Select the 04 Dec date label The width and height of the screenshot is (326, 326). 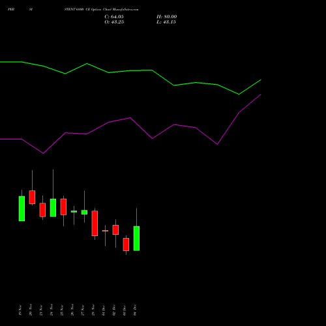135,310
